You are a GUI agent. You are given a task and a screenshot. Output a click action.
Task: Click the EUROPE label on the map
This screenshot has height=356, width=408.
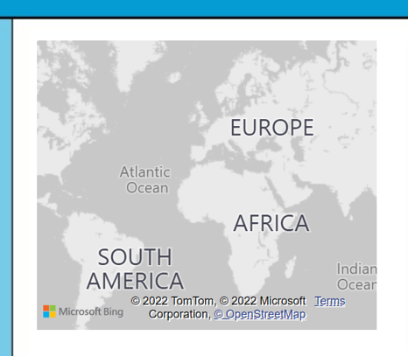[x=272, y=128]
